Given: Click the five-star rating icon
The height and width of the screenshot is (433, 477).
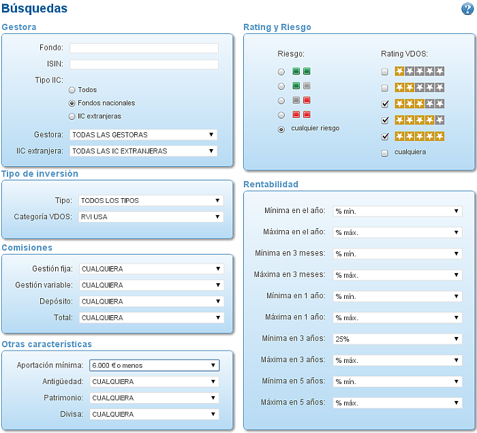Looking at the screenshot, I should pos(420,136).
